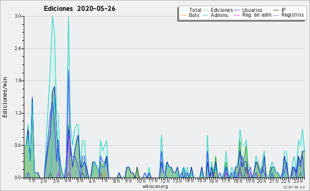This screenshot has width=310, height=191.
Task: Click the y-axis value 0.0
Action: (x=18, y=178)
